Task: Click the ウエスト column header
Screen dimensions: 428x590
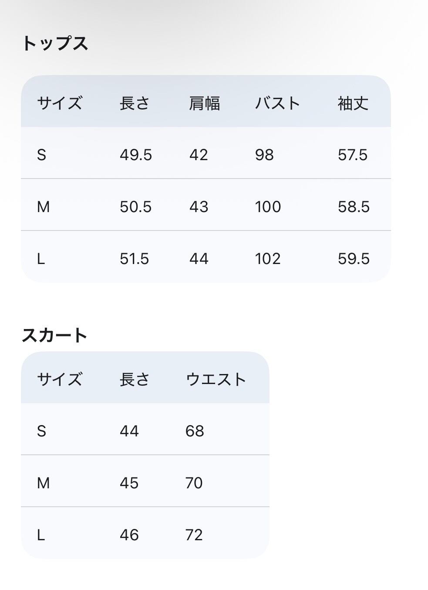Action: click(x=216, y=379)
